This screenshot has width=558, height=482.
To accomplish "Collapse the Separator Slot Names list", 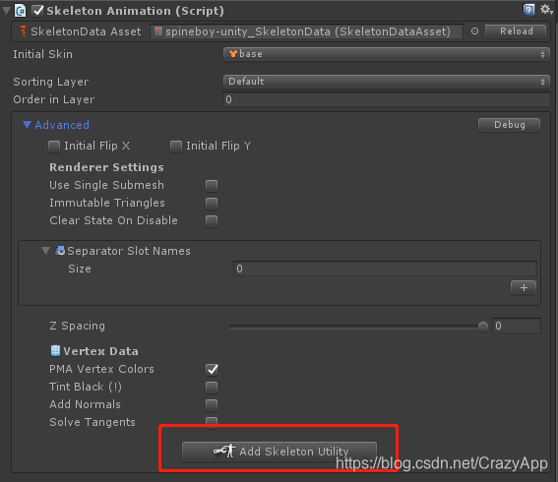I will (45, 251).
